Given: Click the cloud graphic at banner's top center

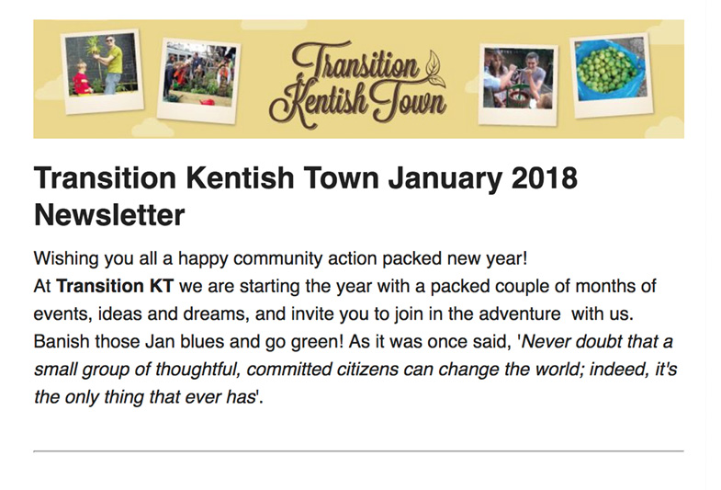Looking at the screenshot, I should point(275,25).
